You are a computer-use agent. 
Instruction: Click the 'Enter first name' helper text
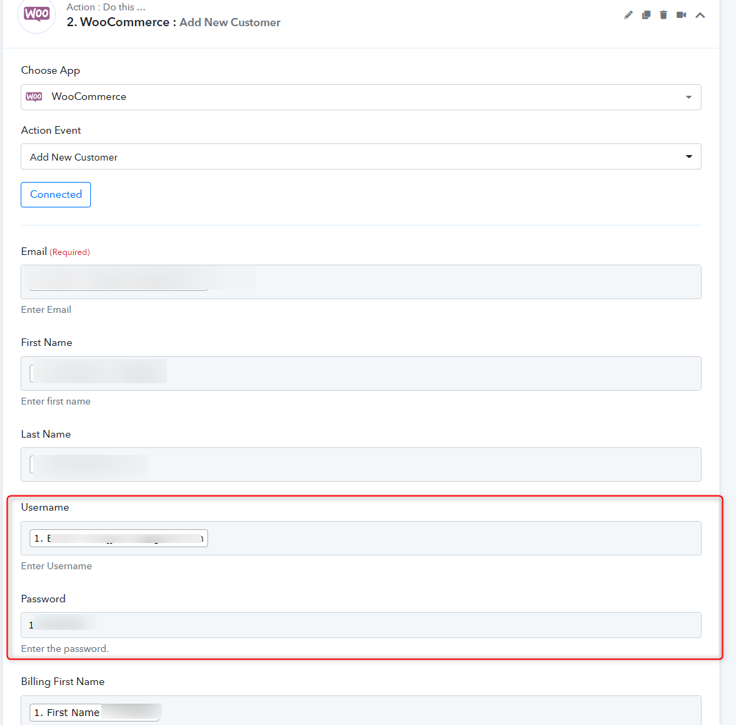pyautogui.click(x=56, y=401)
